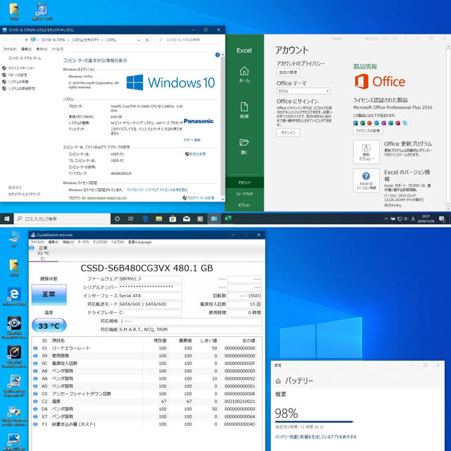The width and height of the screenshot is (451, 451).
Task: Open apps affecting battery life link
Action: click(x=316, y=437)
